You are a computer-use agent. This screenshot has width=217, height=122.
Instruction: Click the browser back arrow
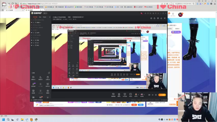point(9,4)
